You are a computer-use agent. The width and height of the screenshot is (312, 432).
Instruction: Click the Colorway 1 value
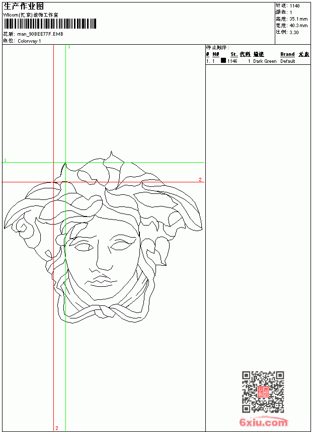click(29, 41)
